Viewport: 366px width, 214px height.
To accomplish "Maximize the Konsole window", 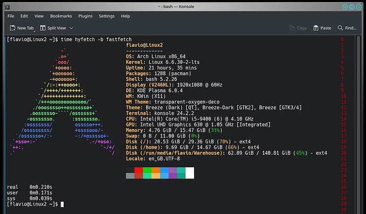I will pos(352,7).
